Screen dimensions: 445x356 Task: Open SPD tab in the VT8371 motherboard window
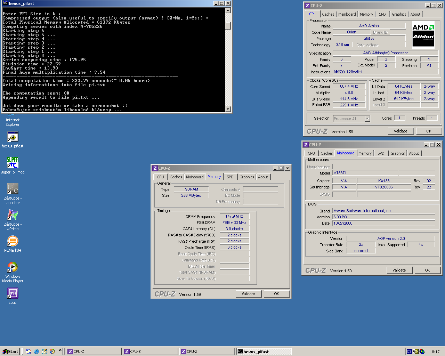coord(381,153)
